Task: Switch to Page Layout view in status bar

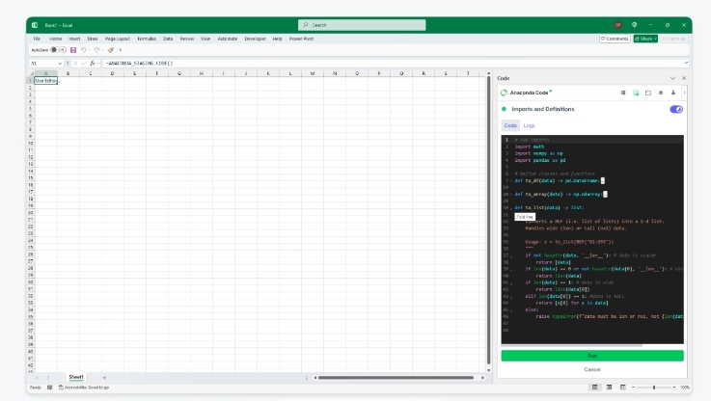Action: coord(609,388)
